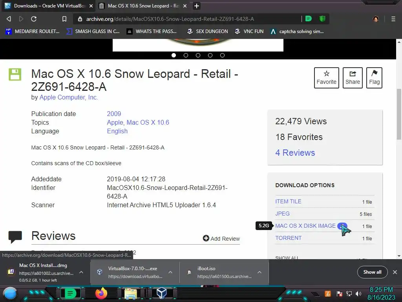Click the Favorite star button

point(326,78)
